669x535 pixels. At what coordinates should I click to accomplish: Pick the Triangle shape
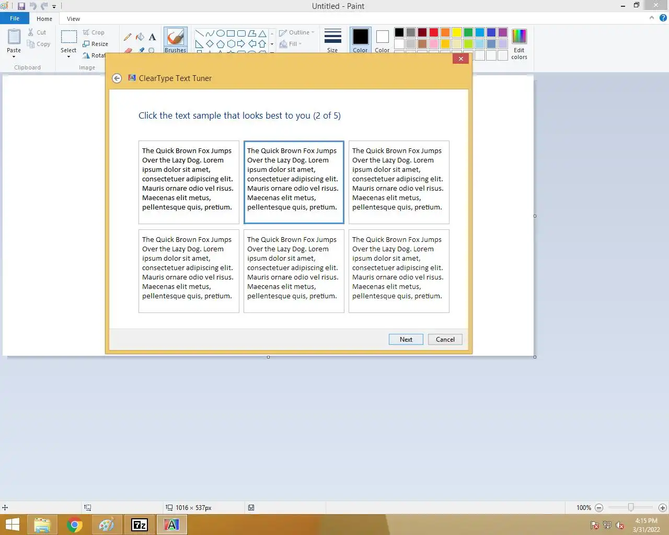pos(262,33)
